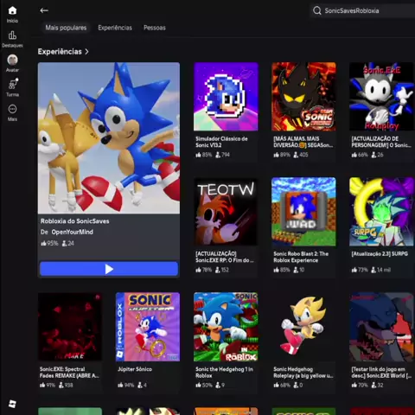Open SEGASonic MÁS ALMAS game thumbnail
Viewport: 415px width, 415px height.
(303, 97)
